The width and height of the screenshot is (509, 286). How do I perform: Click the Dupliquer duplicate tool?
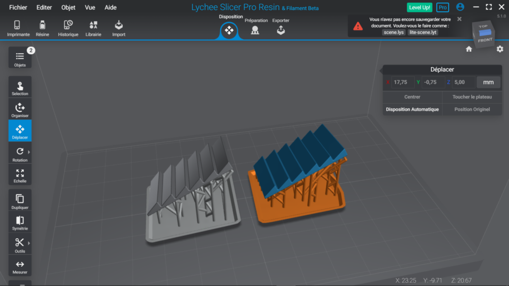click(x=20, y=201)
